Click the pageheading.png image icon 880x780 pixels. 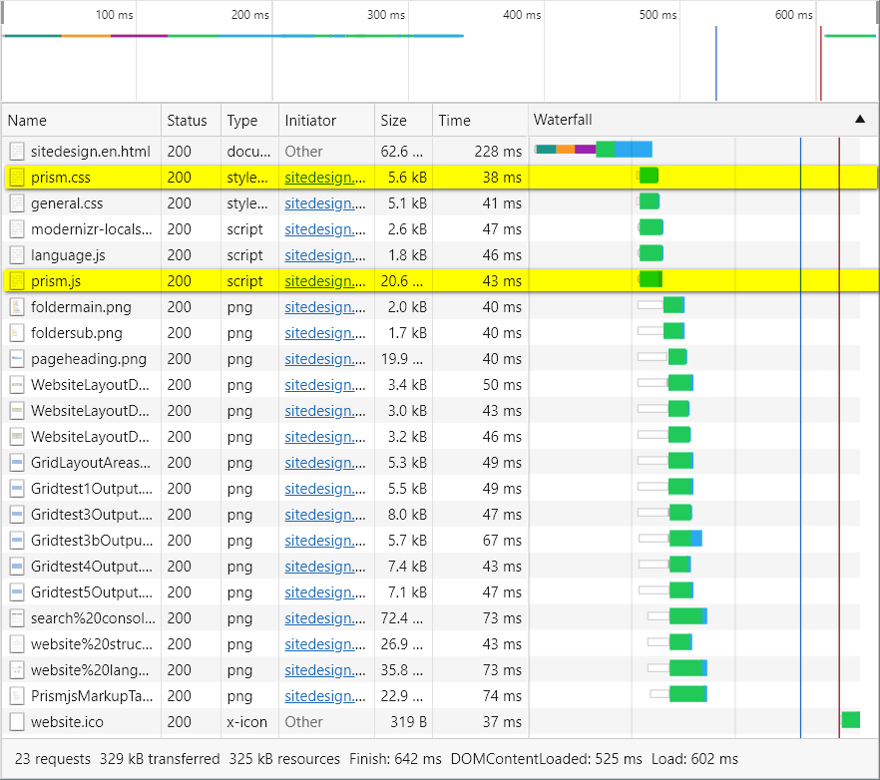click(x=17, y=359)
